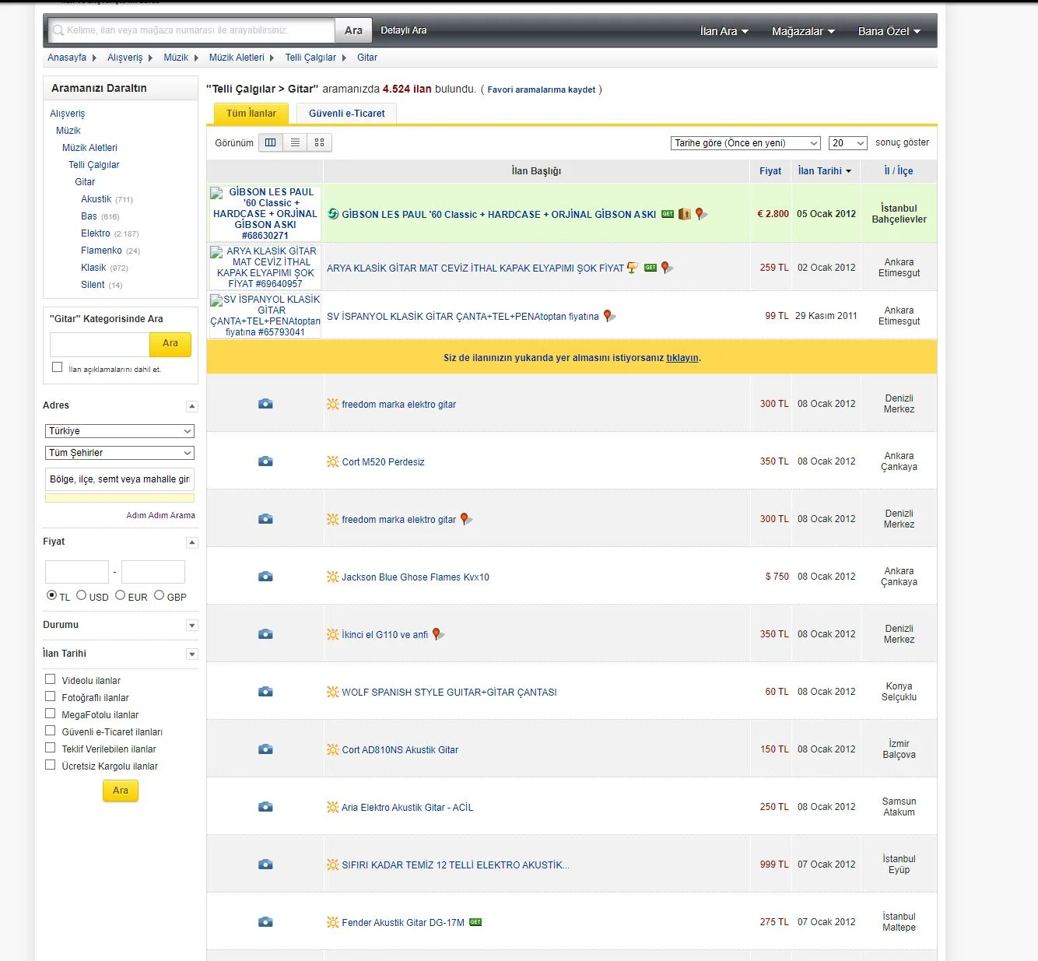Select the classic column view icon
The height and width of the screenshot is (961, 1038).
pos(270,142)
